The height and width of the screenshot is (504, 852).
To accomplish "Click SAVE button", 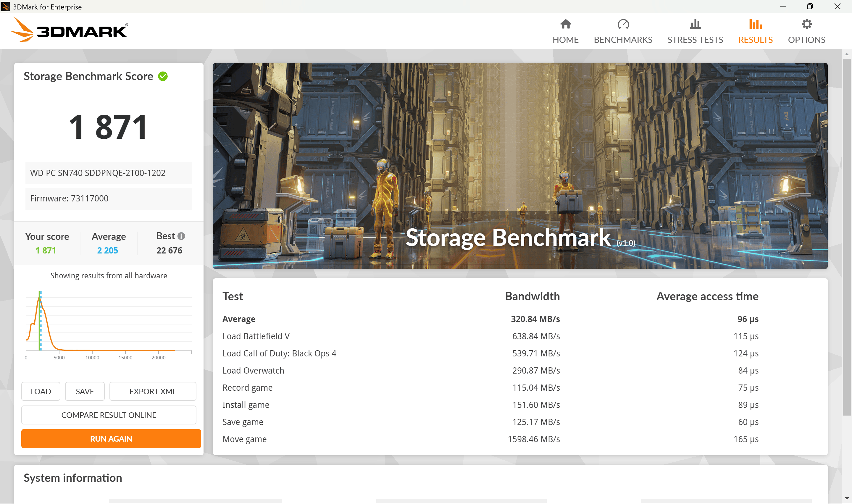I will (x=84, y=391).
